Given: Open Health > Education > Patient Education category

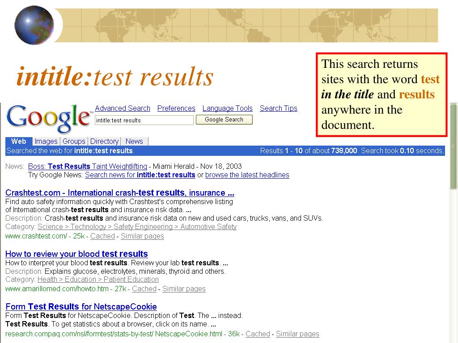Looking at the screenshot, I should pos(98,280).
